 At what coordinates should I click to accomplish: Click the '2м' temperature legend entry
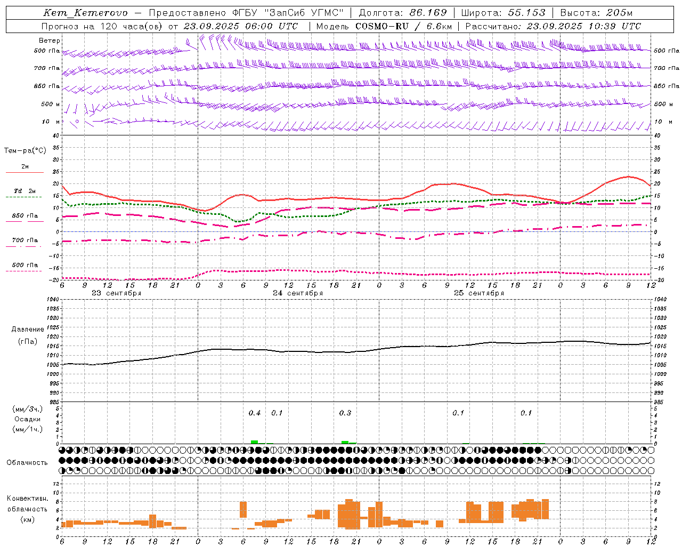[25, 167]
